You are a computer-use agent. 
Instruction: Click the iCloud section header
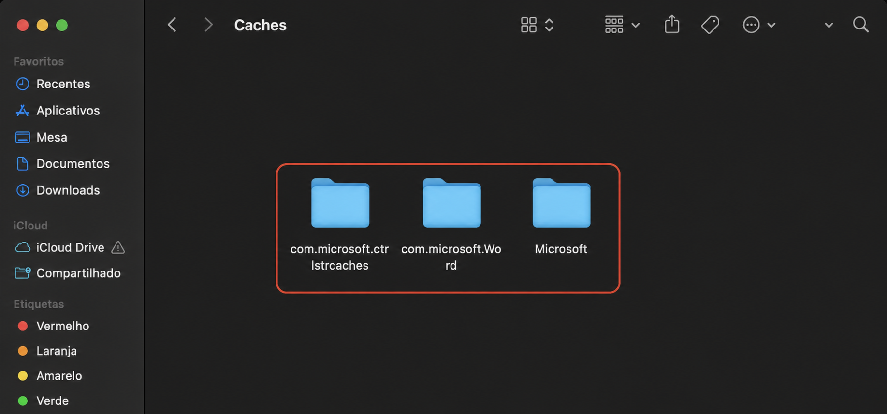click(x=30, y=226)
